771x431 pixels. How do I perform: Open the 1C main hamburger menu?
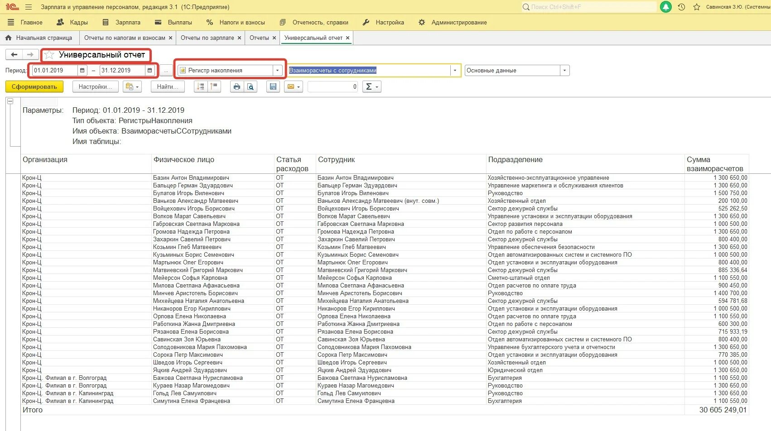click(x=29, y=7)
